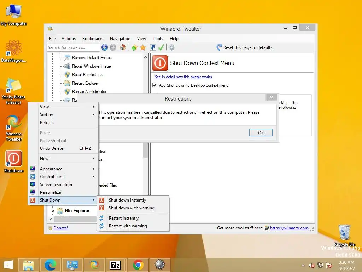362x272 pixels.
Task: Select Restart Explorer in the tree
Action: point(85,83)
